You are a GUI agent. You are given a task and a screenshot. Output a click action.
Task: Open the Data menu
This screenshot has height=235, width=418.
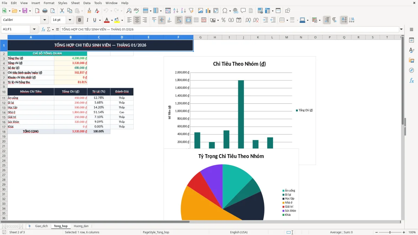87,3
